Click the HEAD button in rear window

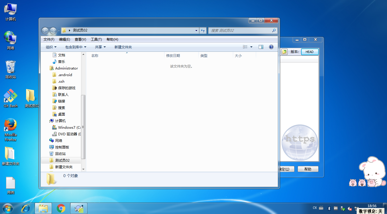coord(310,52)
